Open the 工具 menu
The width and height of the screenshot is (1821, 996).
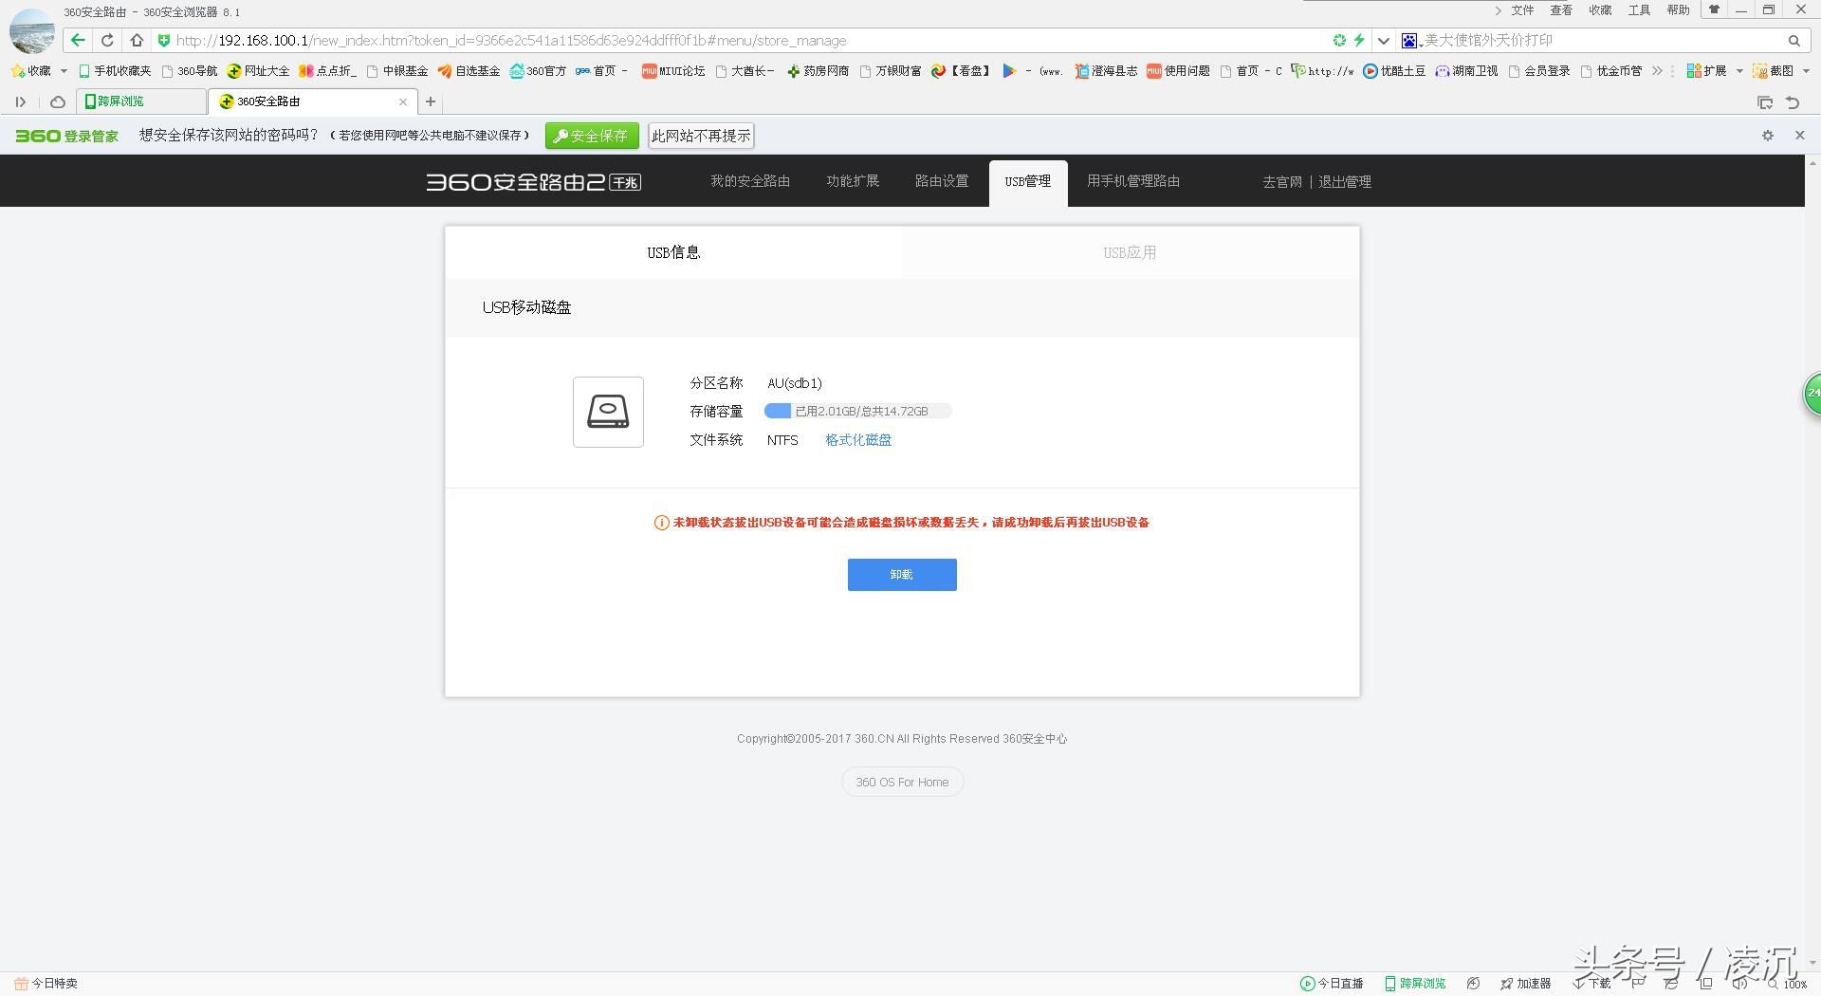[x=1640, y=10]
